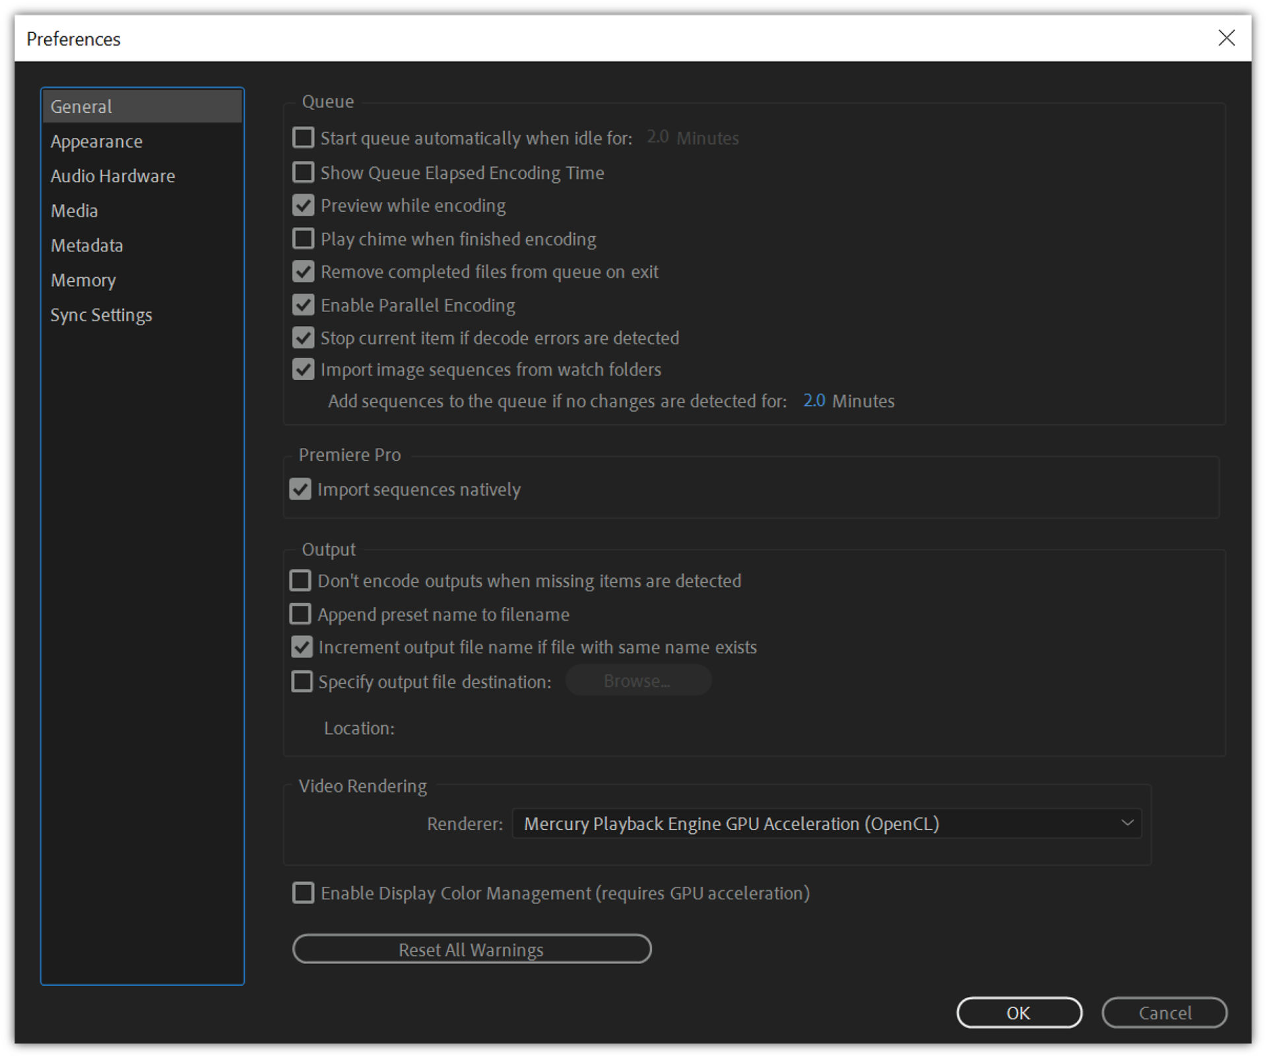Enable Append preset name to filename
The width and height of the screenshot is (1267, 1059).
tap(300, 614)
